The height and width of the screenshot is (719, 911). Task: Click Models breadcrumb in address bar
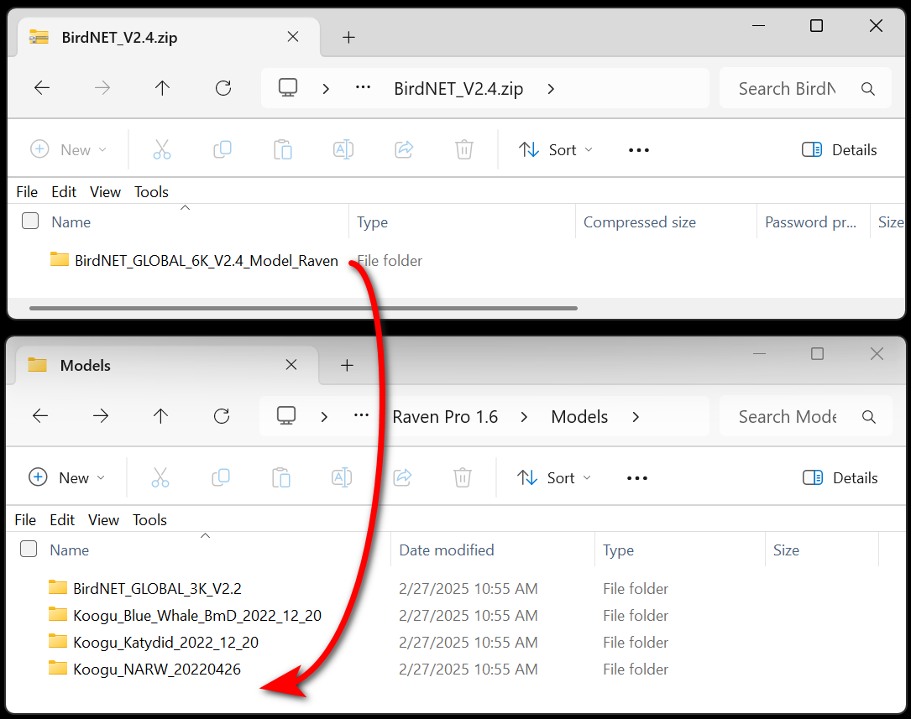[579, 417]
